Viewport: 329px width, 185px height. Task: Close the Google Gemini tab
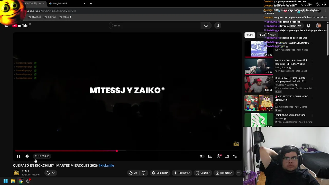coord(85,3)
